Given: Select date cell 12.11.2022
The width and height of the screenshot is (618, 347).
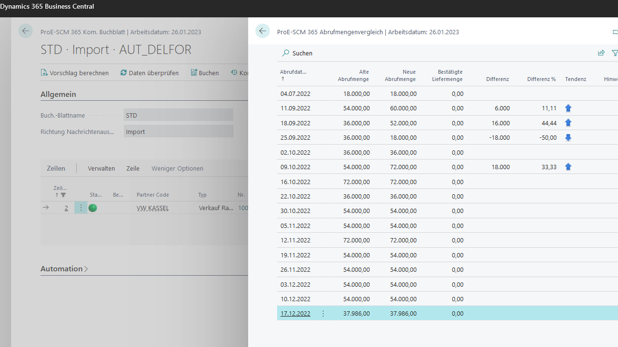Looking at the screenshot, I should point(295,240).
